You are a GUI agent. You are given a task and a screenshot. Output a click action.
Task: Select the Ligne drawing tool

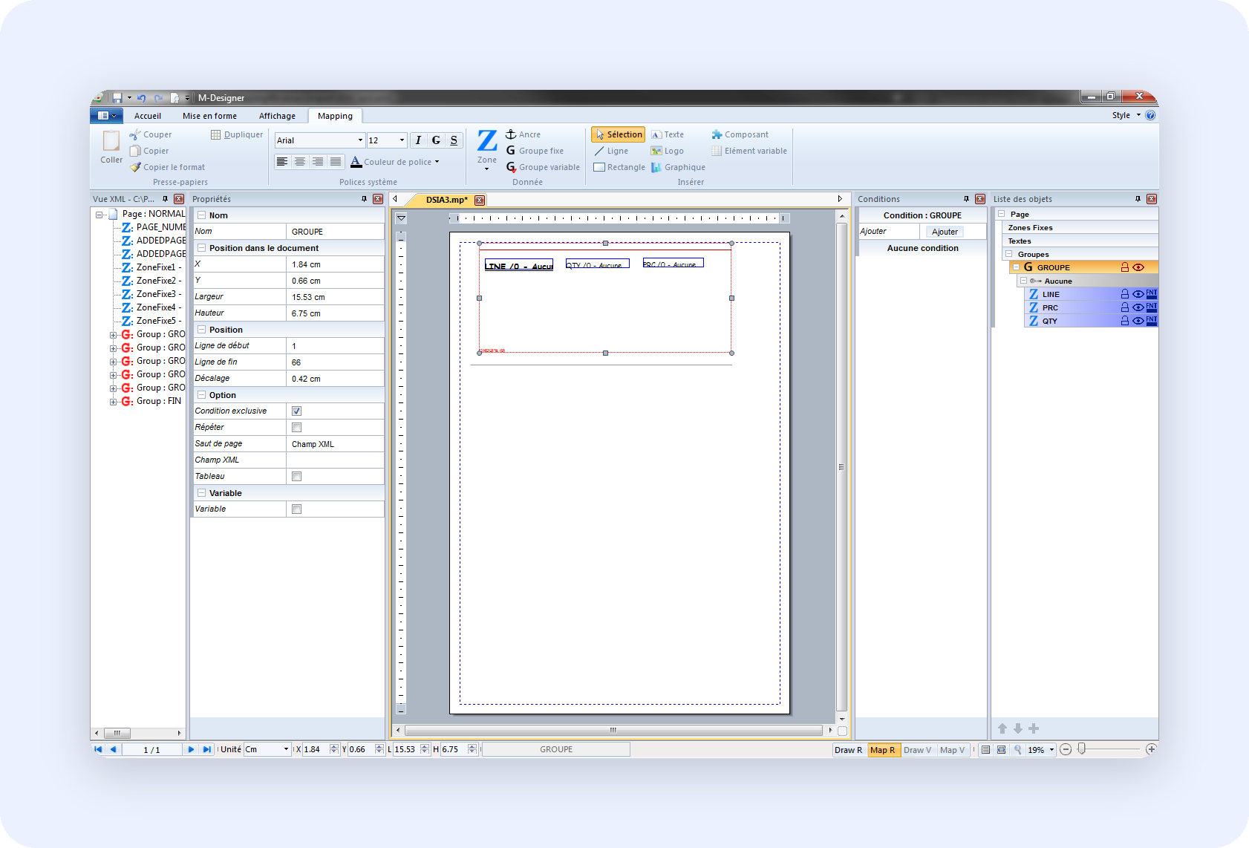[x=611, y=151]
